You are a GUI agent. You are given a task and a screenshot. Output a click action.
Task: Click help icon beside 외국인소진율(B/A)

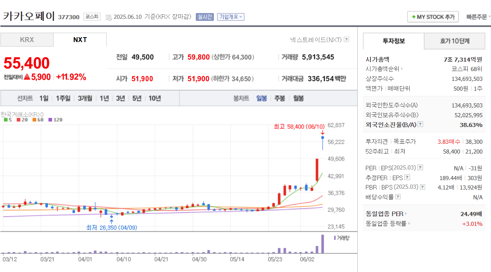click(x=420, y=125)
